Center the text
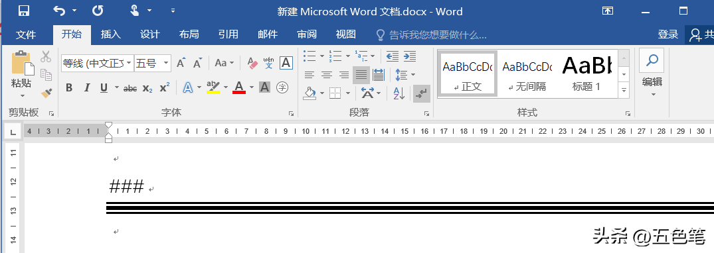 [x=327, y=74]
